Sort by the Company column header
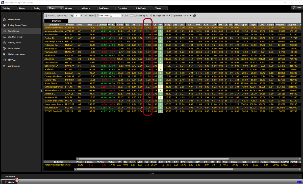 (54, 25)
